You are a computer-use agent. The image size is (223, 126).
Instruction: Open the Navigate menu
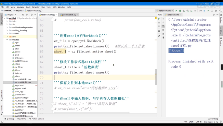click(x=20, y=7)
